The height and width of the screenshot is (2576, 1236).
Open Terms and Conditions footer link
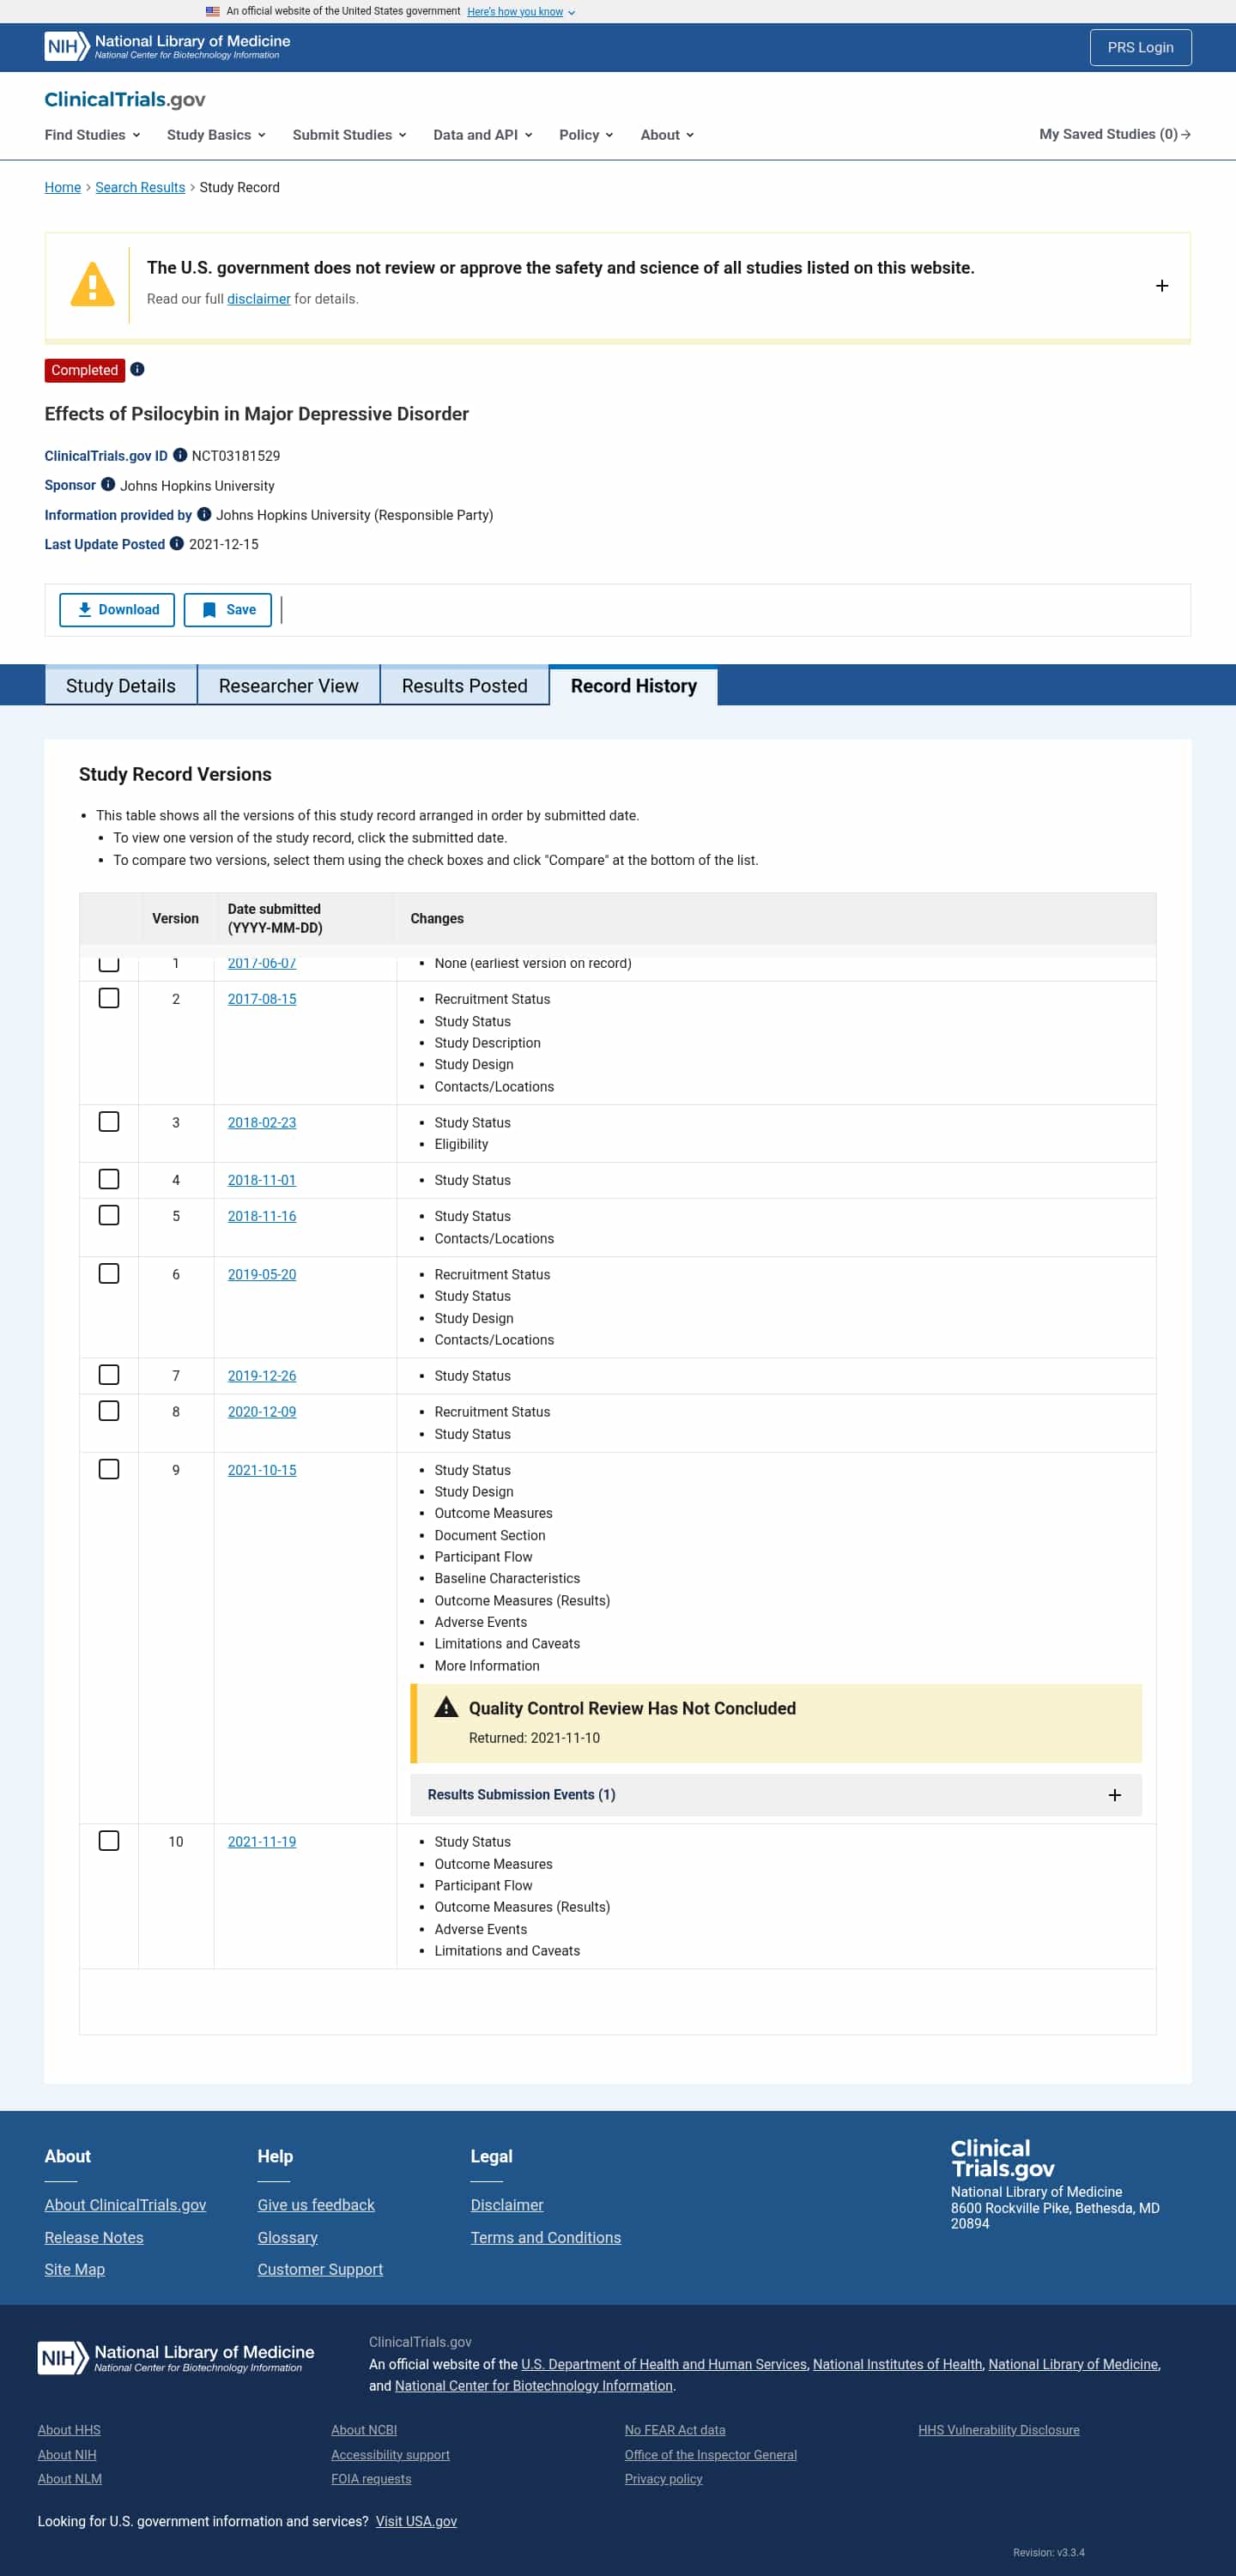click(546, 2237)
